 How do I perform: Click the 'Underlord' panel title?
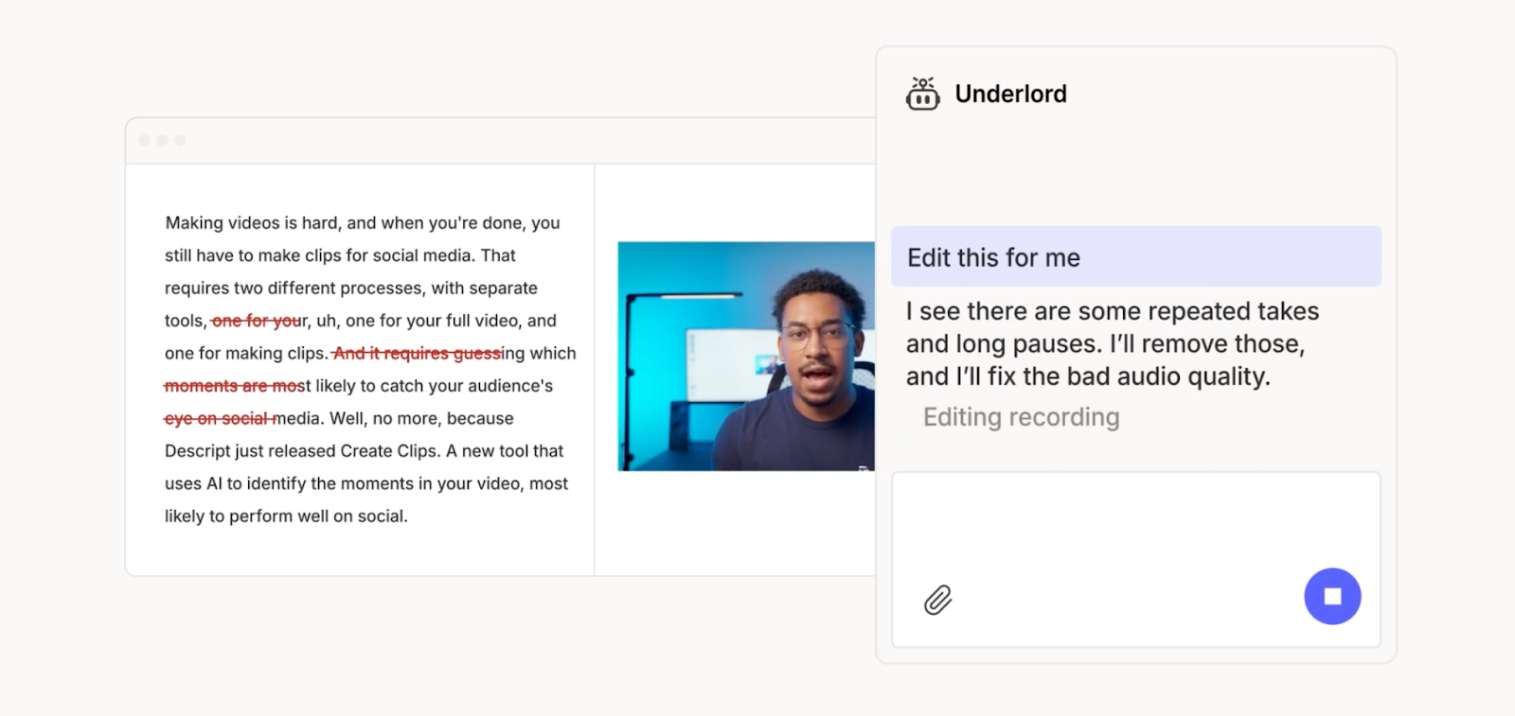(x=1010, y=94)
